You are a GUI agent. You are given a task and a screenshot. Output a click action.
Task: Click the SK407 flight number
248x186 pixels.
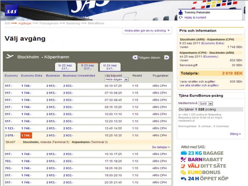coord(10,142)
